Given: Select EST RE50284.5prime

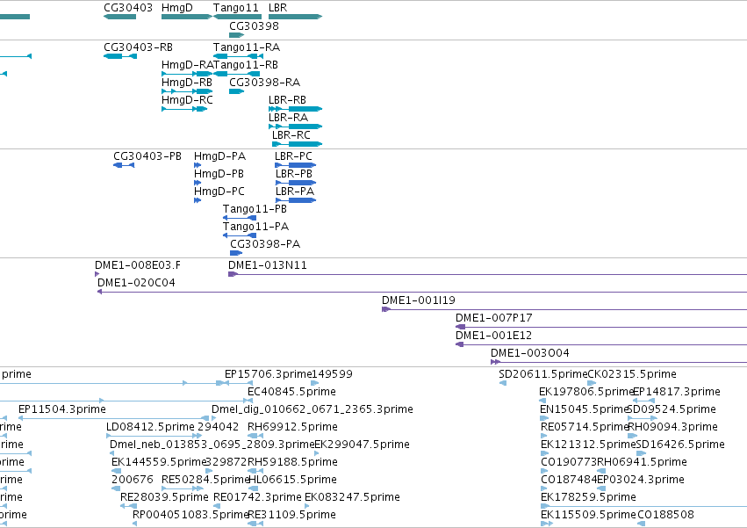Looking at the screenshot, I should click(205, 480).
